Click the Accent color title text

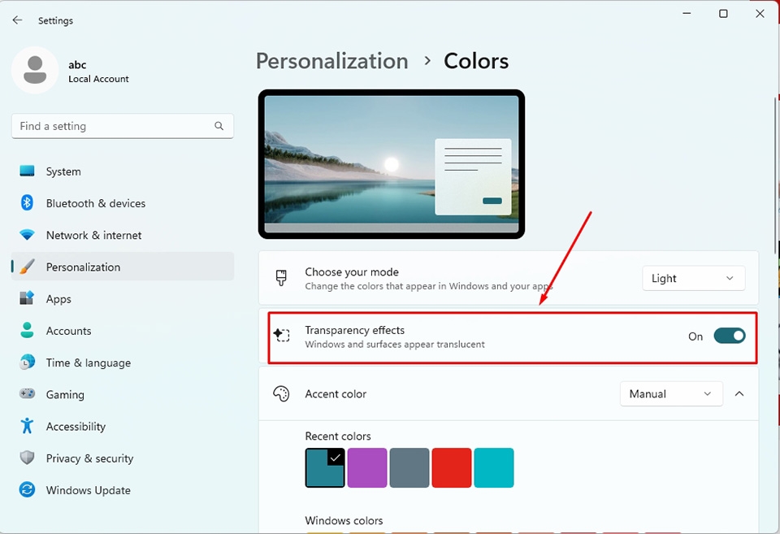(x=336, y=393)
